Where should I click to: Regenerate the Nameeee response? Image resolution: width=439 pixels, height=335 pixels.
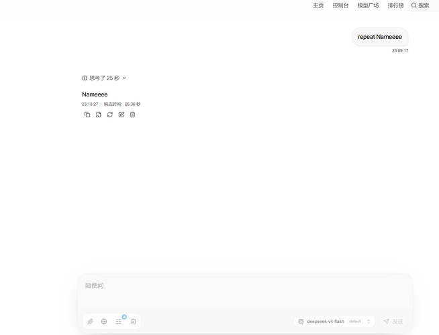[x=110, y=115]
